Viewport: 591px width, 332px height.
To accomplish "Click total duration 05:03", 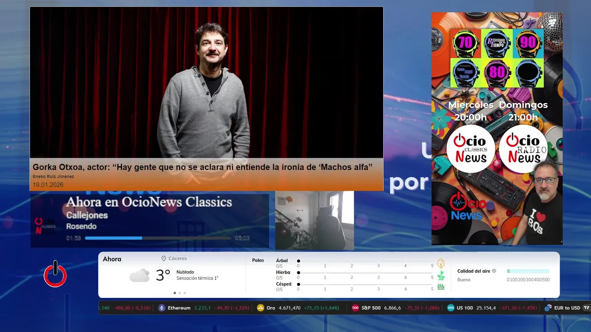I will (242, 238).
